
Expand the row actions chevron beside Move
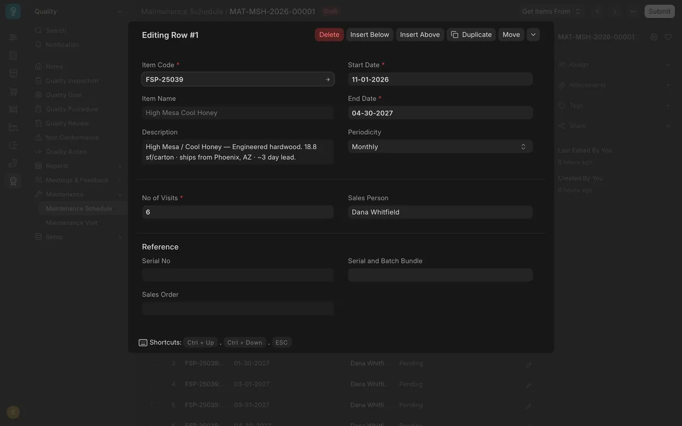coord(533,35)
